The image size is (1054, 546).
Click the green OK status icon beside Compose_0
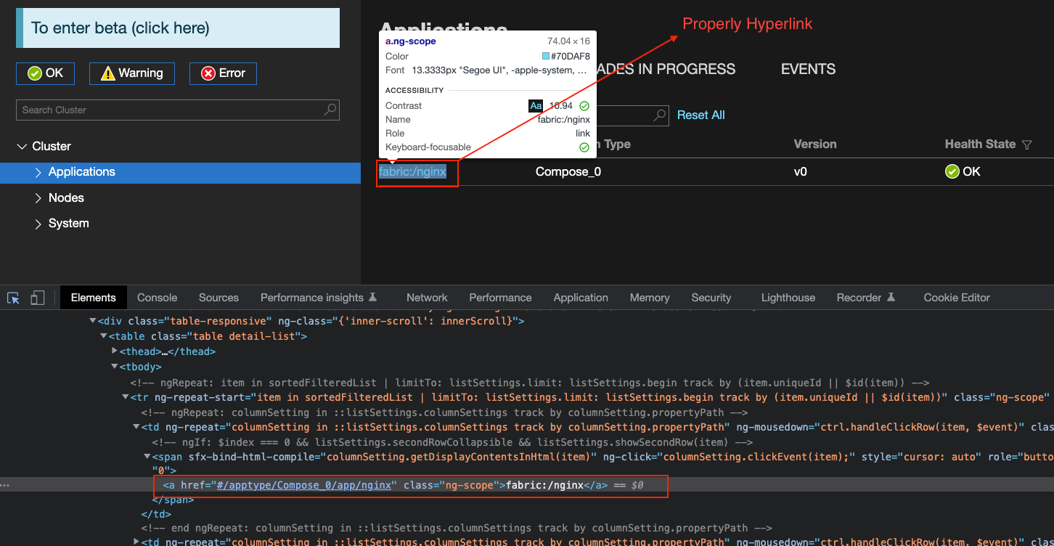coord(951,171)
